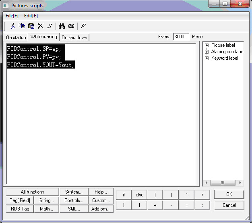This screenshot has width=252, height=223.
Task: Click the Pictures scripts title icon
Action: [x=6, y=6]
